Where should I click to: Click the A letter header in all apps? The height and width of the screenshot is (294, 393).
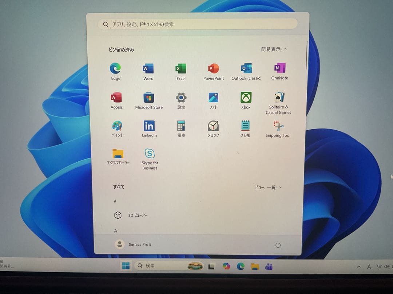[x=116, y=231]
